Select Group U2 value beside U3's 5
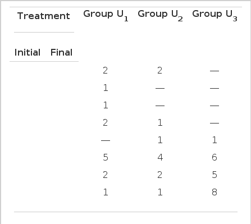This screenshot has width=251, height=224. 160,175
